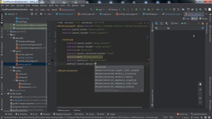The image size is (212, 119).
Task: Open the VCS menu
Action: click(68, 5)
